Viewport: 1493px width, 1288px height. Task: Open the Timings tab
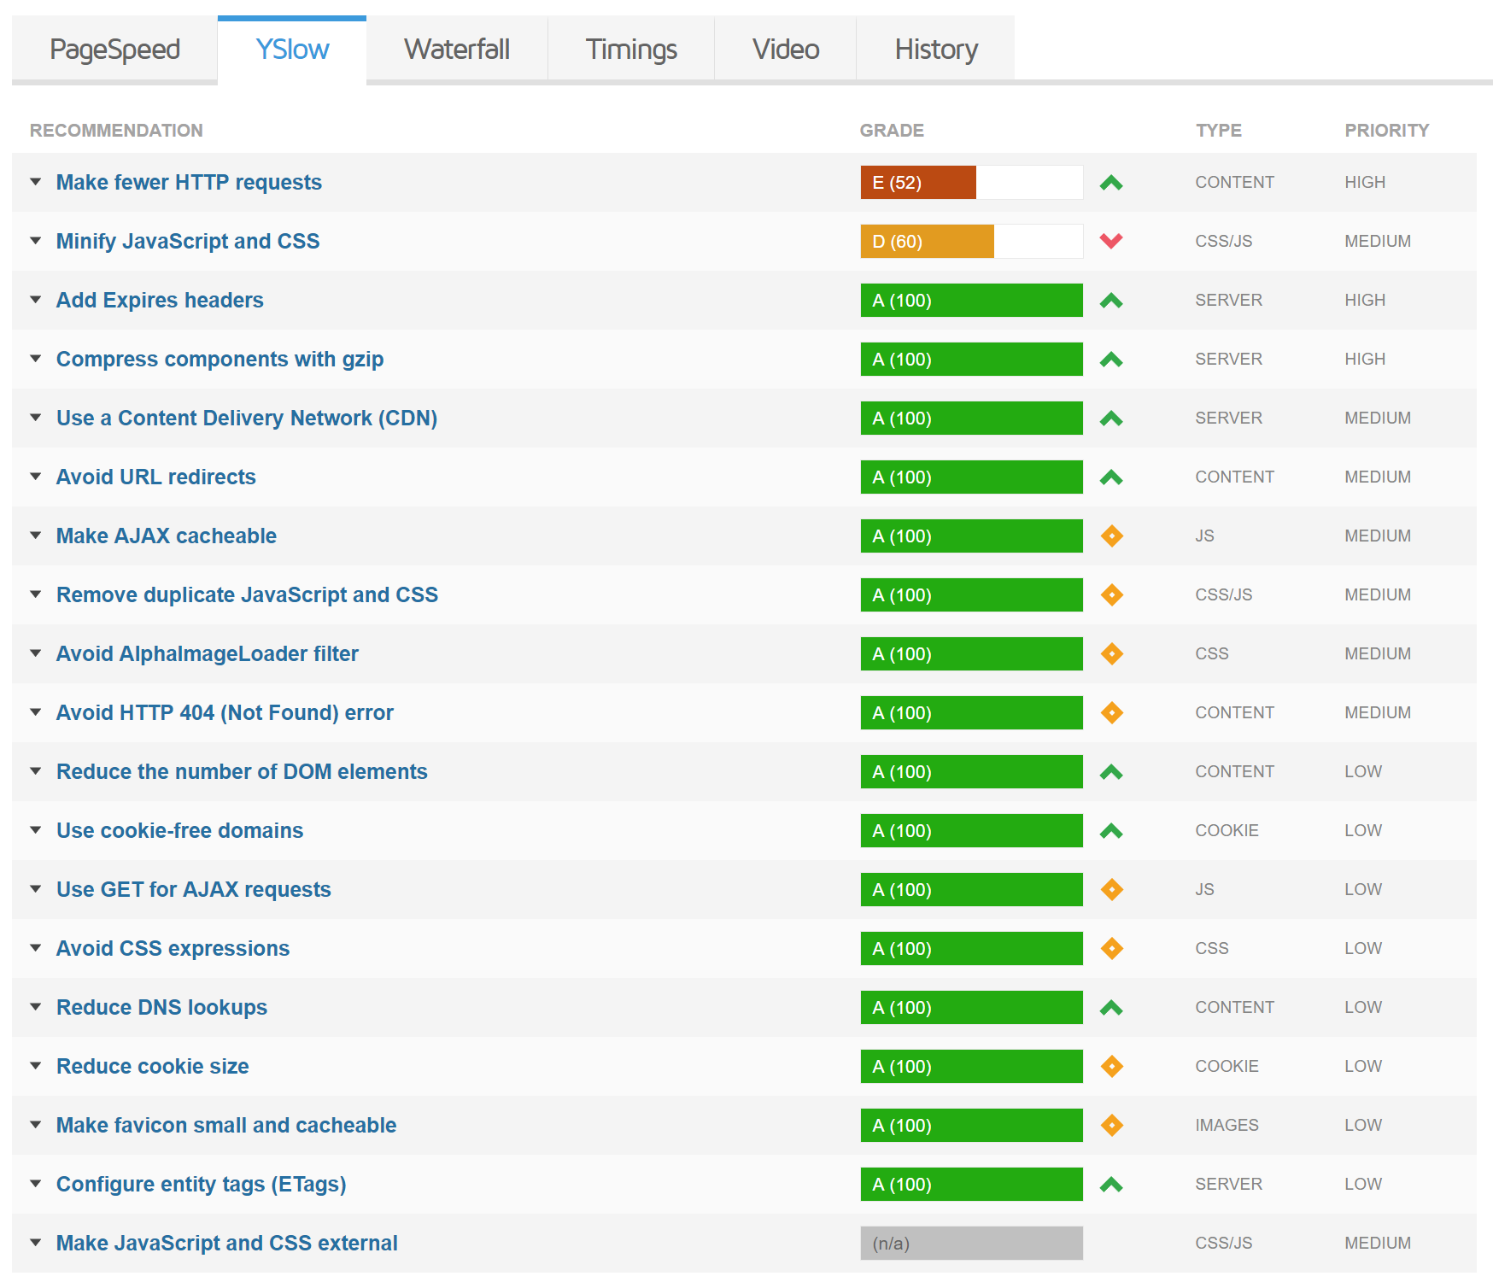(631, 50)
